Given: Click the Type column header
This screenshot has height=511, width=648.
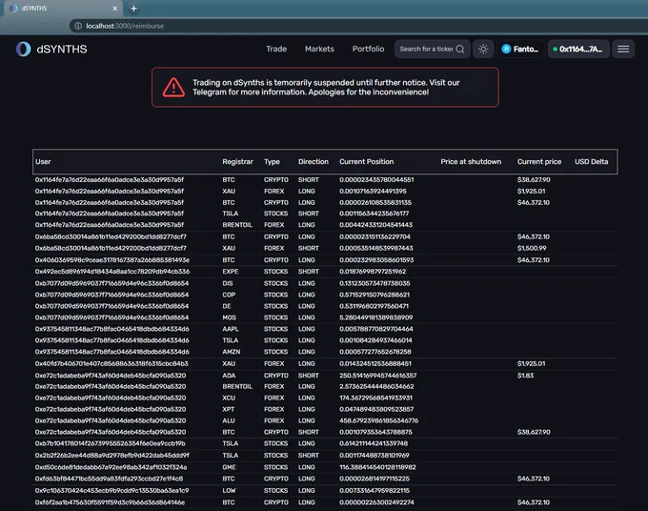Looking at the screenshot, I should click(272, 162).
